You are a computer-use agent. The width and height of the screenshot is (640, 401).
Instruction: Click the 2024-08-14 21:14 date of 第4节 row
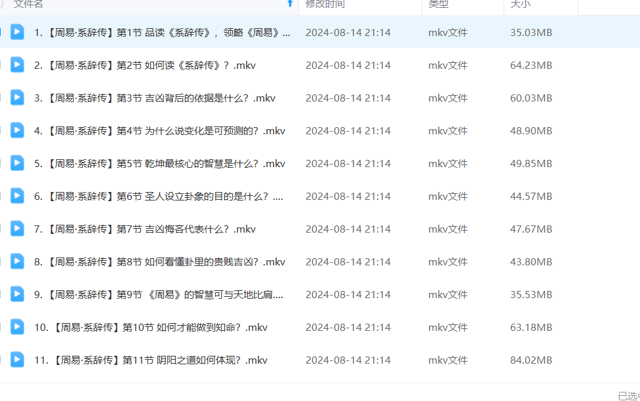tap(348, 130)
